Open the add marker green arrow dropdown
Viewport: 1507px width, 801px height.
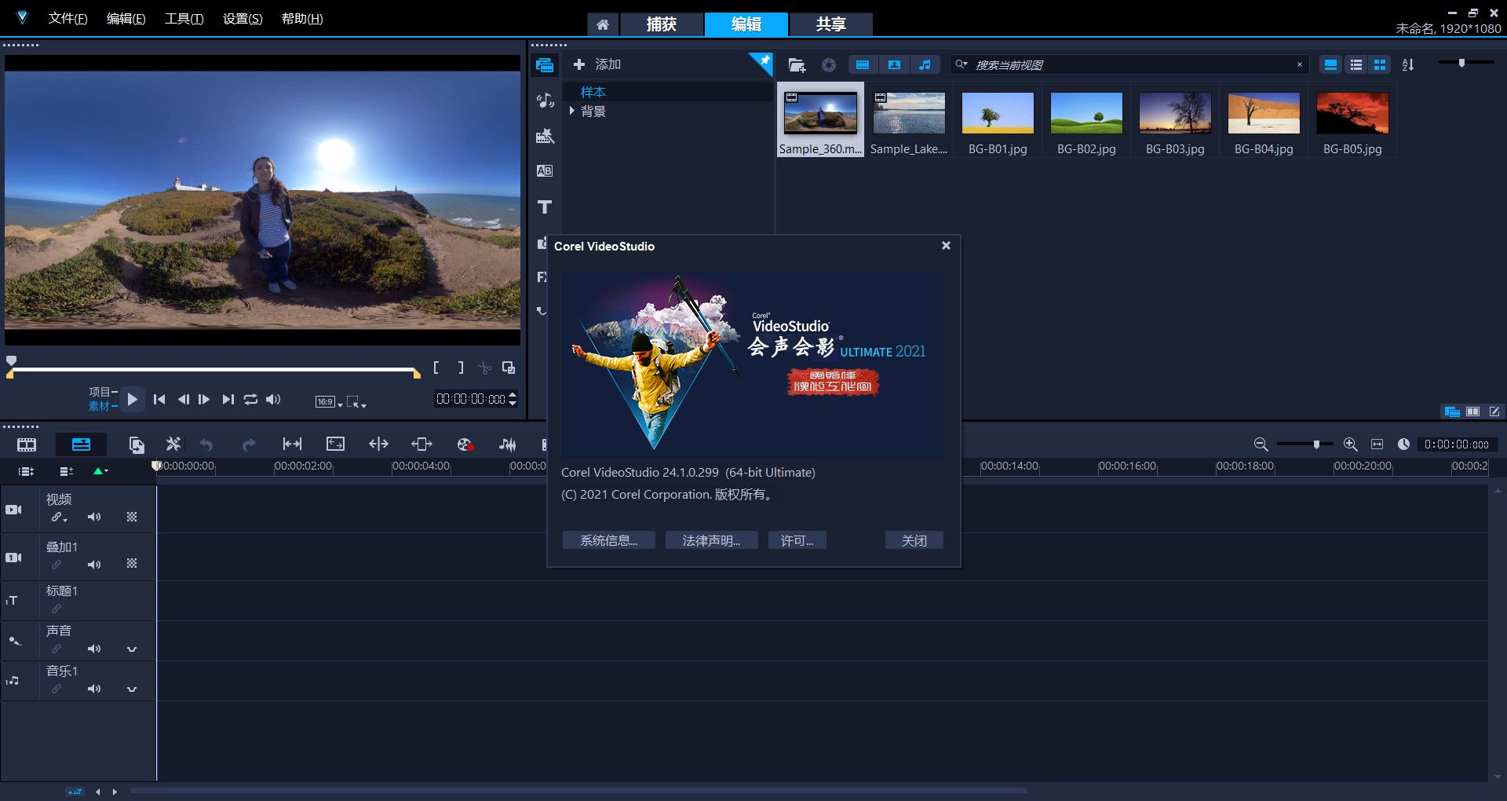pyautogui.click(x=100, y=471)
